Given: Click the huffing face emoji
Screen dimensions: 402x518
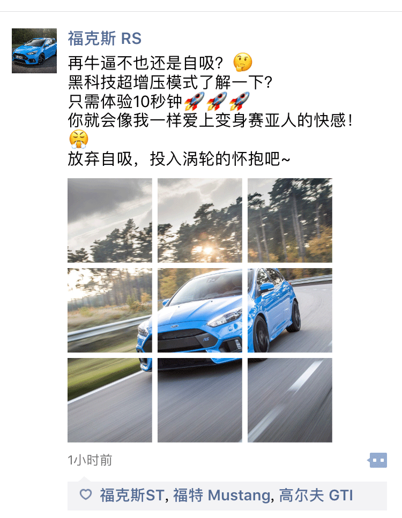Looking at the screenshot, I should point(79,139).
